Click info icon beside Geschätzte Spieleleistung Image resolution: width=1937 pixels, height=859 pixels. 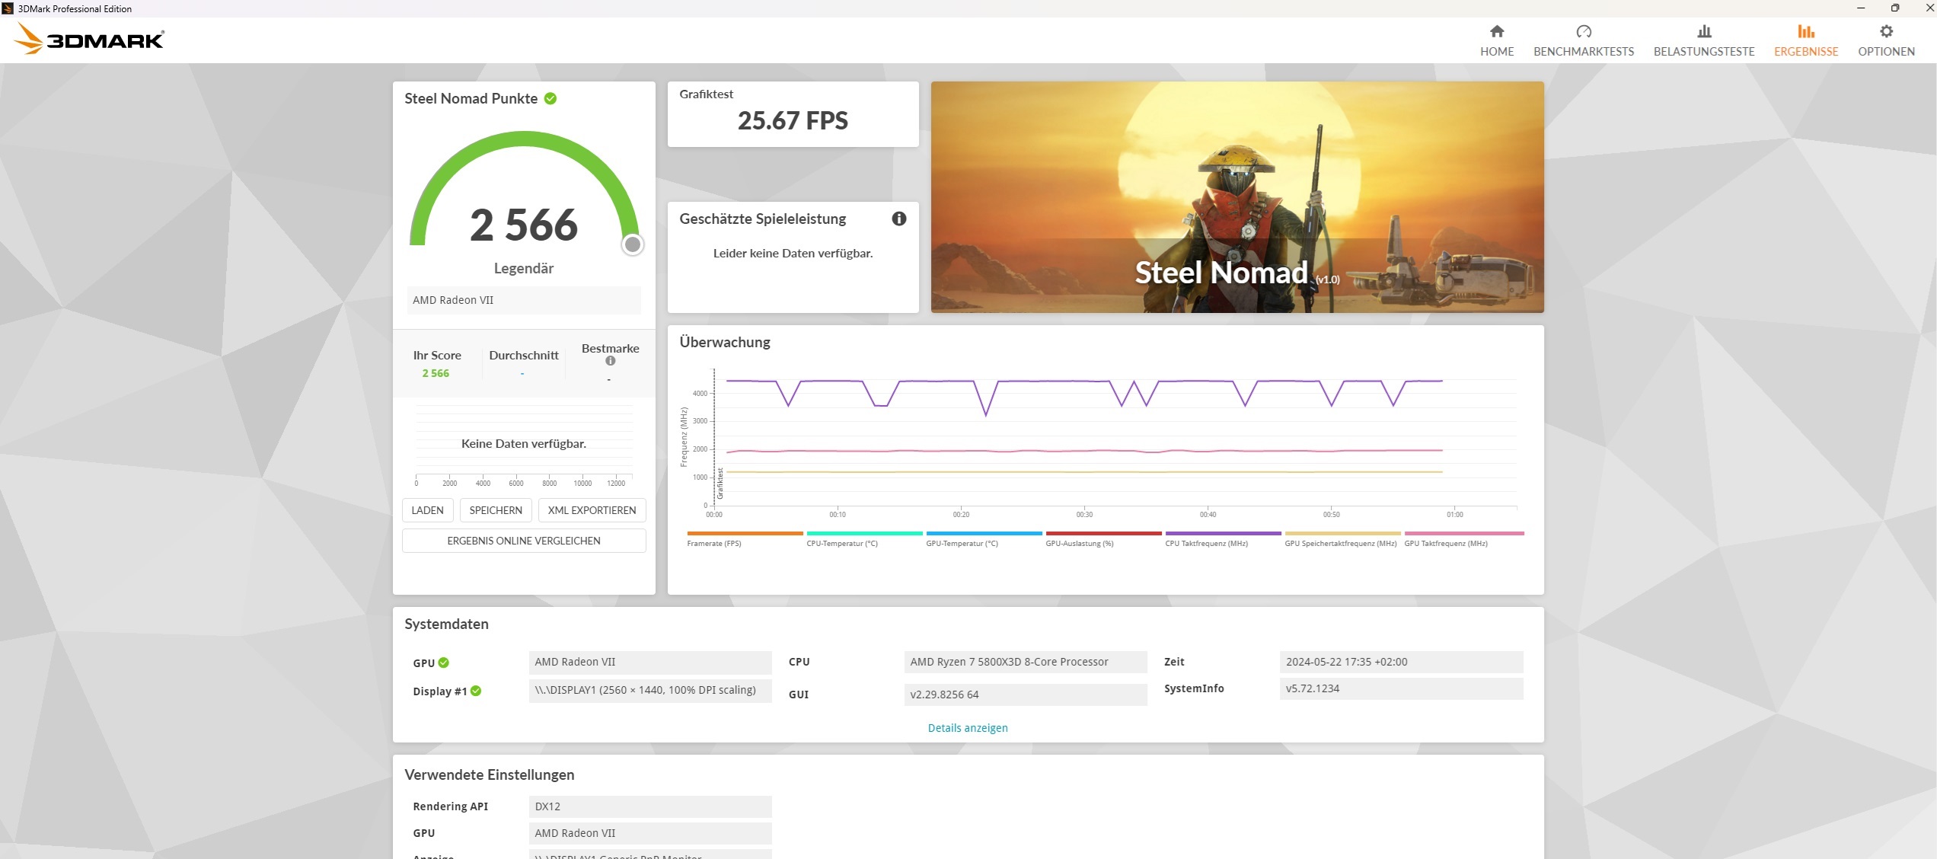898,219
